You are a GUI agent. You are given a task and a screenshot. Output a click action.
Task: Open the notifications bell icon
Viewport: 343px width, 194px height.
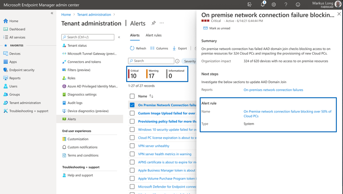point(263,4)
